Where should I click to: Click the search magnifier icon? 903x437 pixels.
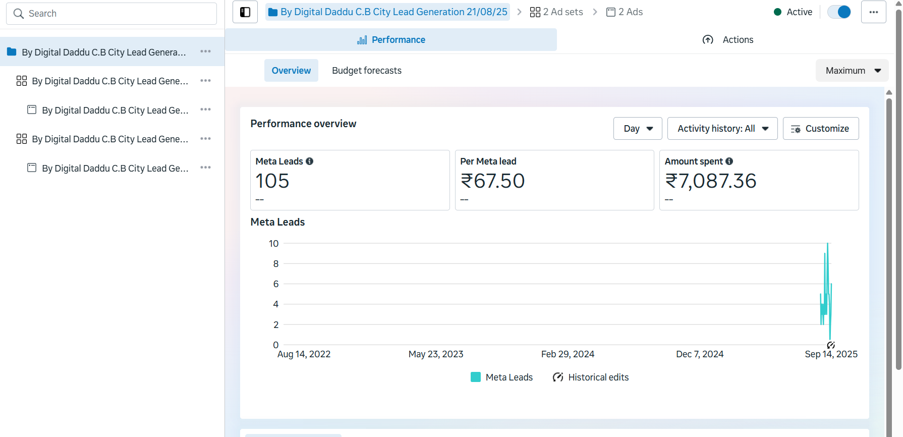(19, 14)
